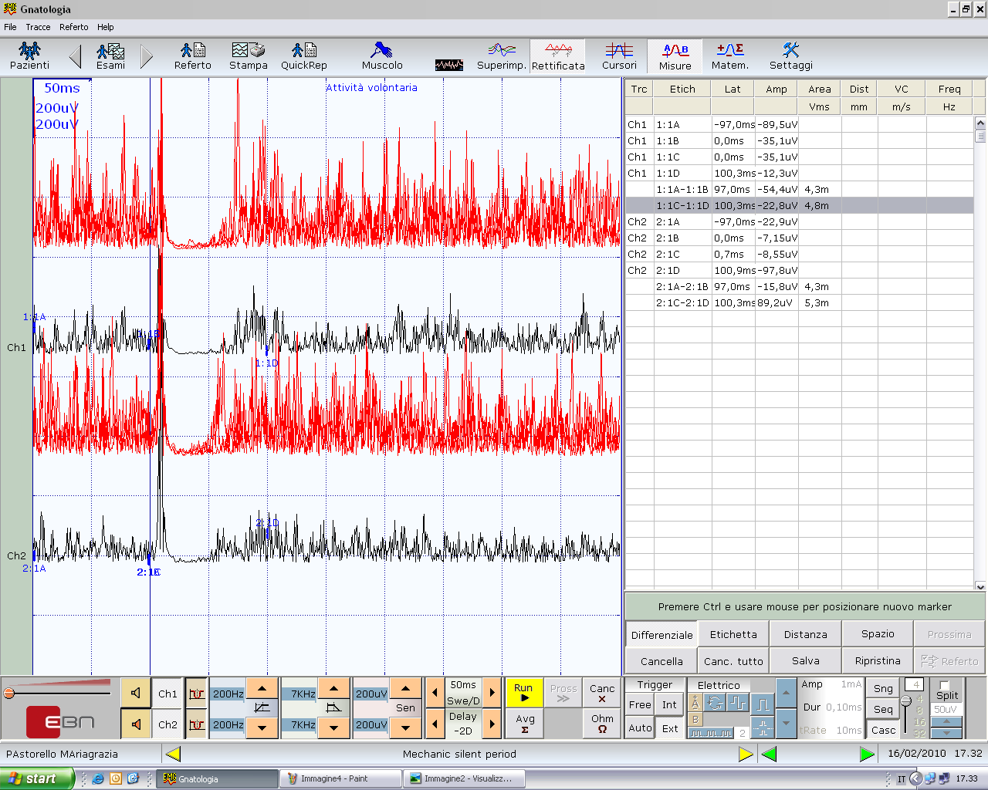Click the Salva button

point(805,661)
